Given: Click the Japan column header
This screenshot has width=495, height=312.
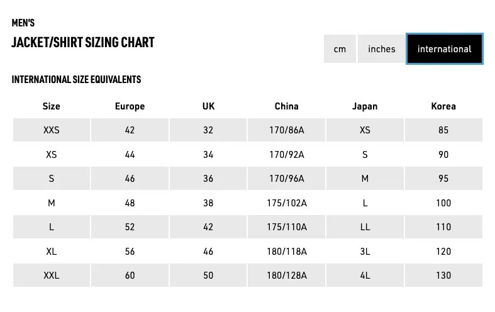Looking at the screenshot, I should [x=365, y=106].
